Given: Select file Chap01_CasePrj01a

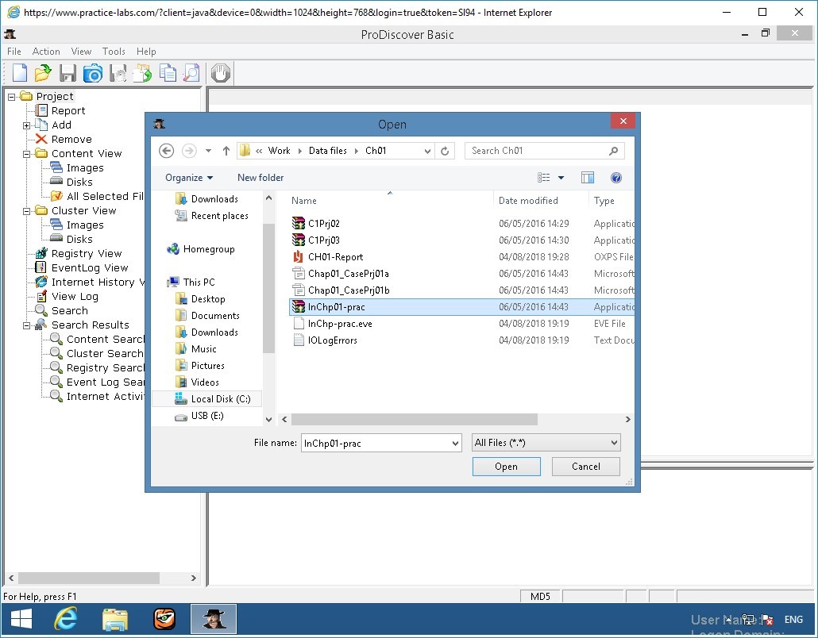Looking at the screenshot, I should point(348,274).
